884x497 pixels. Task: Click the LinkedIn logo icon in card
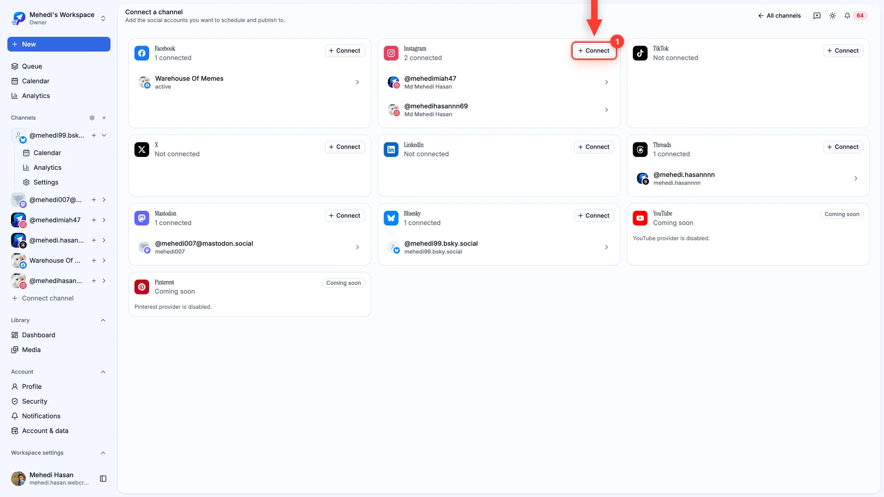click(x=391, y=150)
